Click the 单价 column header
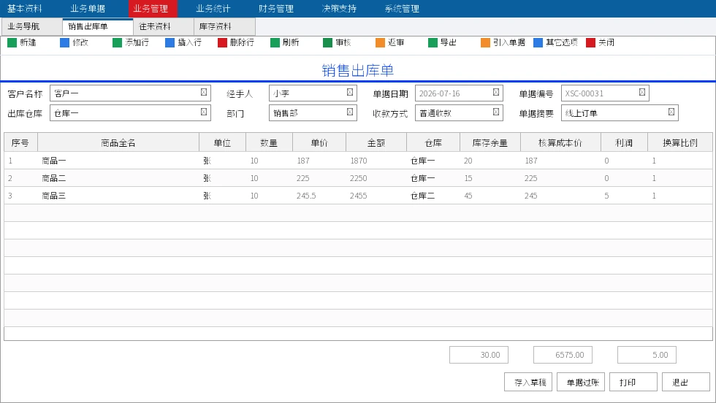 (319, 143)
